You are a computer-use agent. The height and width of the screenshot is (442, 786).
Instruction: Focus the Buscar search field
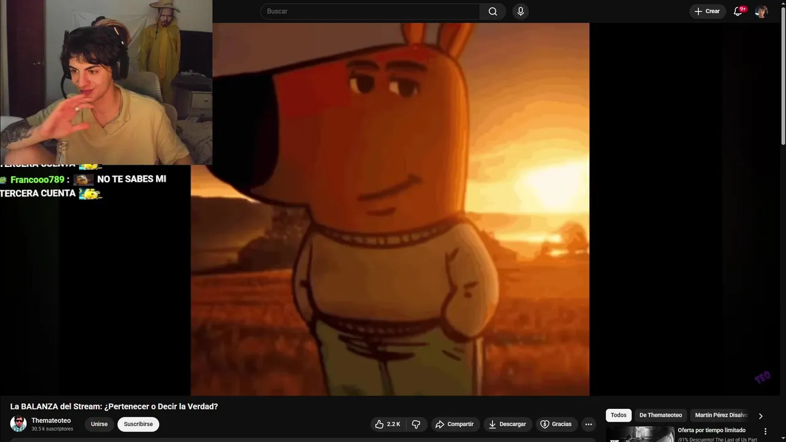click(x=370, y=11)
